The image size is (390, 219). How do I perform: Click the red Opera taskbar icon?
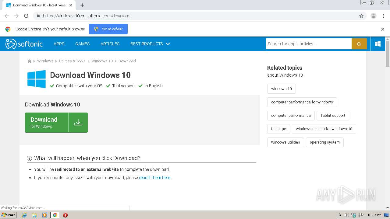(65, 215)
